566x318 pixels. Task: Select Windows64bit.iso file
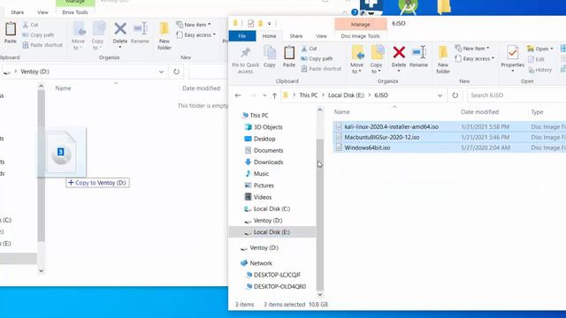click(x=367, y=148)
